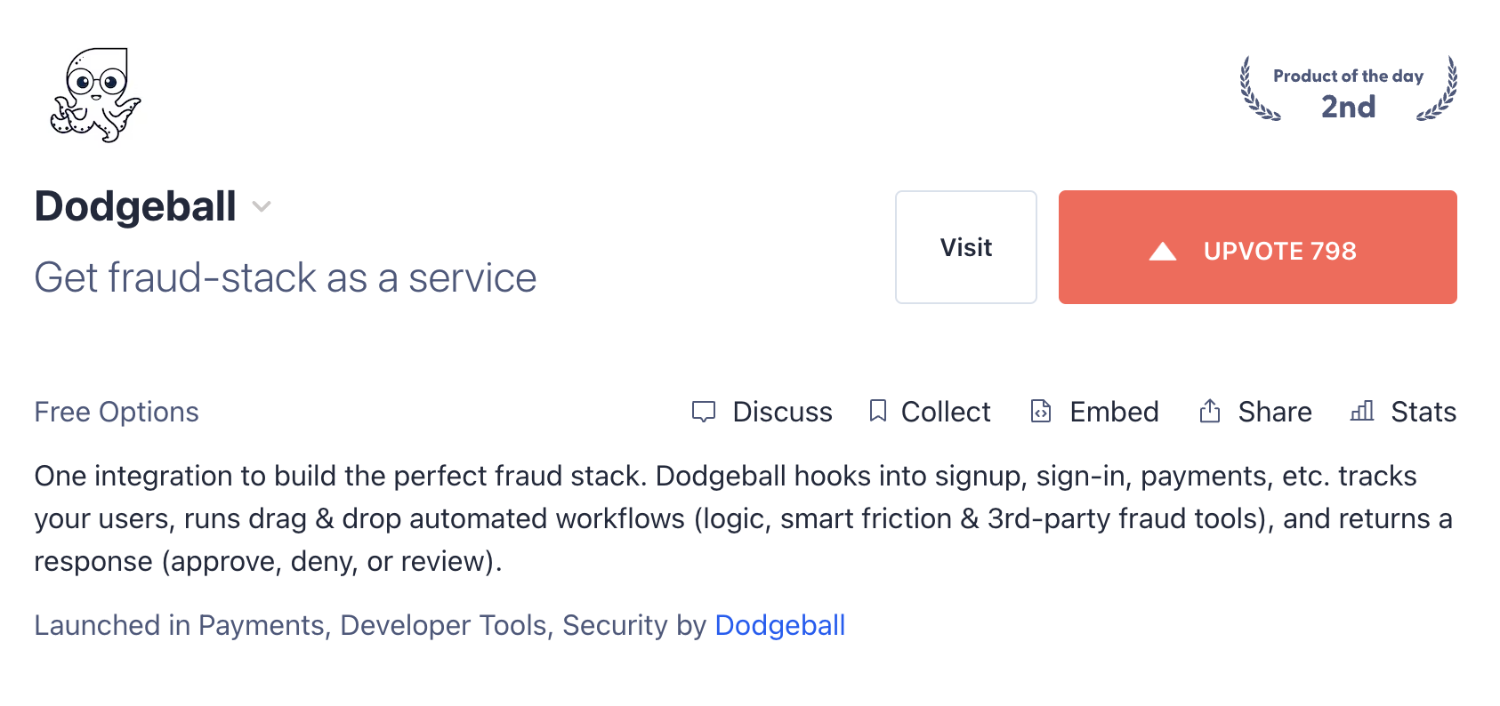This screenshot has height=706, width=1500.
Task: Click the Stats bar chart icon
Action: [x=1362, y=411]
